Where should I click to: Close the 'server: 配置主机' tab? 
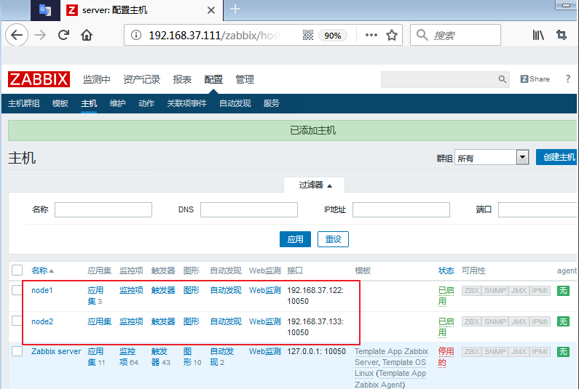point(211,10)
